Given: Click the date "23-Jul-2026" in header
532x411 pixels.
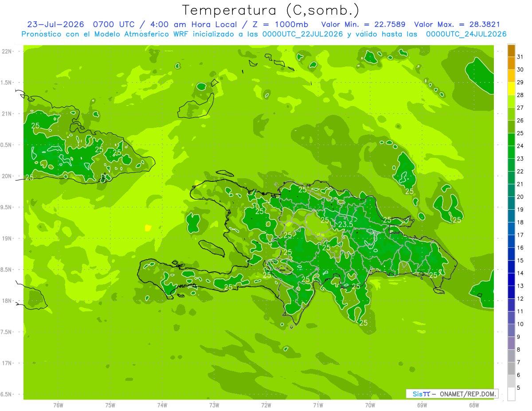Looking at the screenshot, I should pos(55,24).
